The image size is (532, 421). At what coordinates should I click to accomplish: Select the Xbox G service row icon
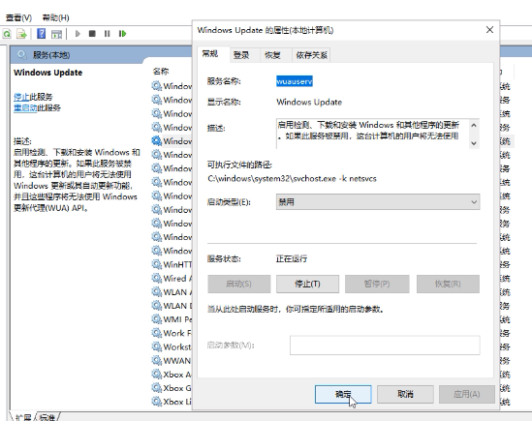click(156, 388)
